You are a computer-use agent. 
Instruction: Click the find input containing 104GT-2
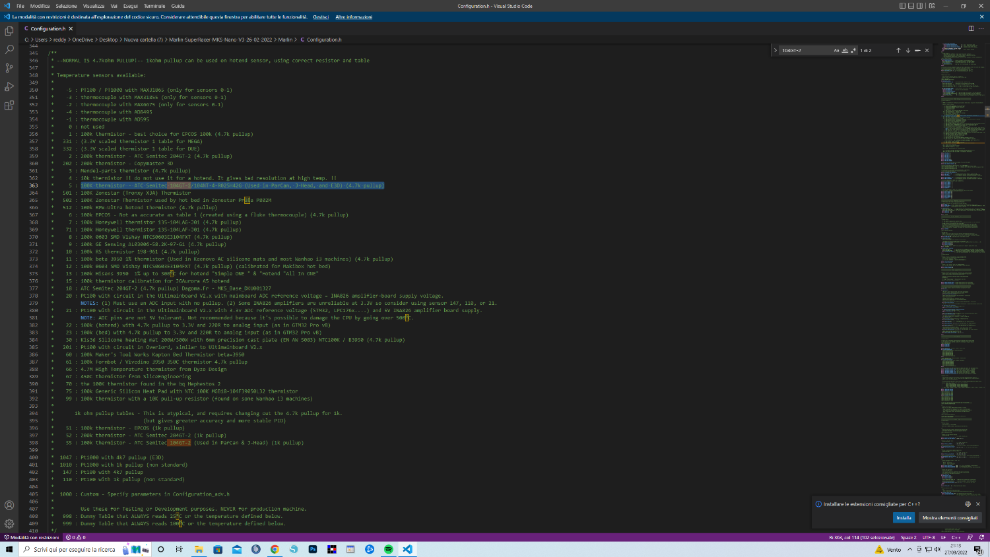coord(805,50)
